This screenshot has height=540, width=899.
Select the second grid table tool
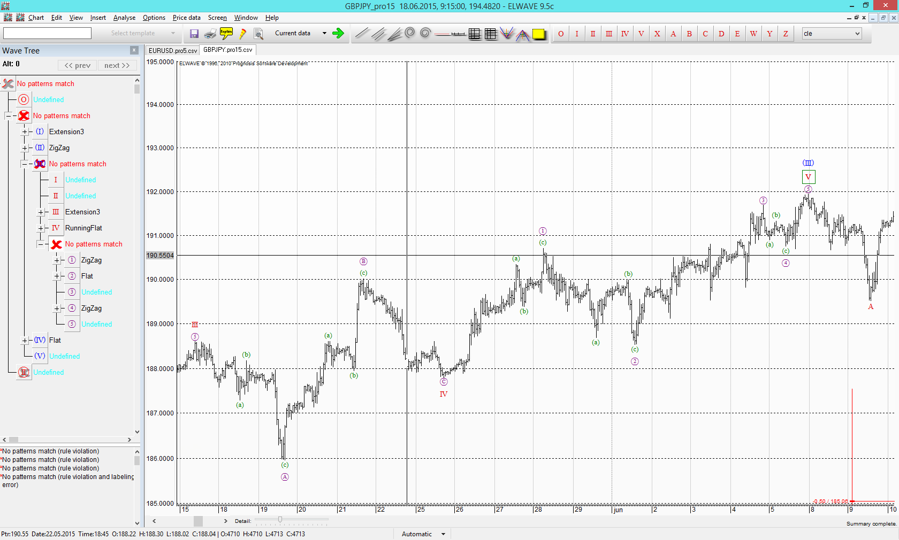491,34
